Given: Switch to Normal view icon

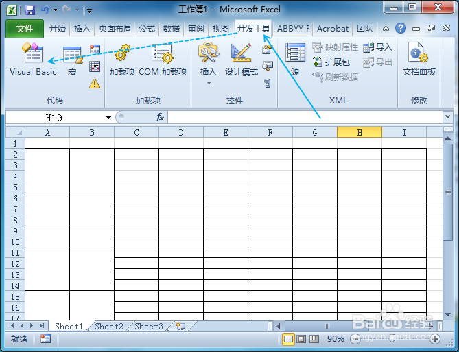Looking at the screenshot, I should pyautogui.click(x=288, y=339).
